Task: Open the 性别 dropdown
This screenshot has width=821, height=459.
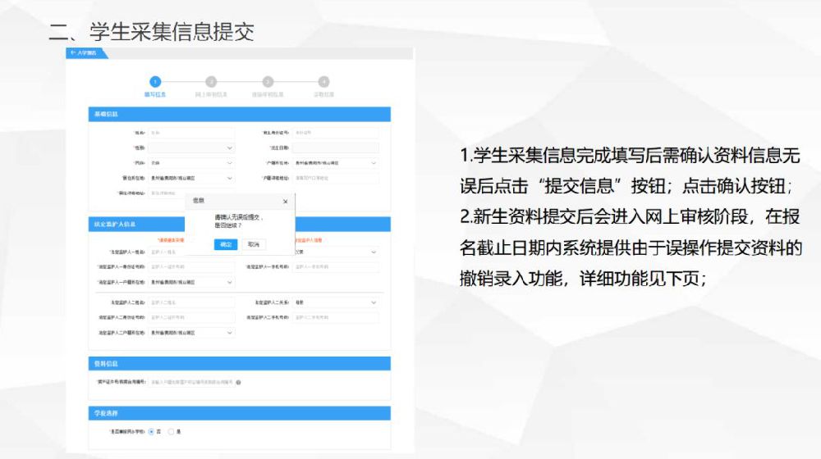Action: [x=191, y=148]
